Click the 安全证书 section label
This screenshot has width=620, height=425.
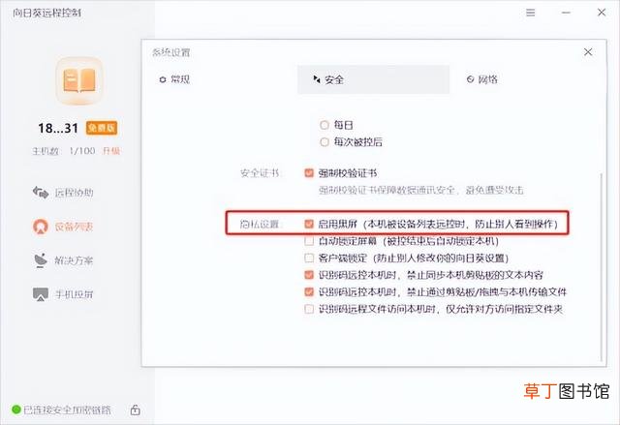pos(260,173)
